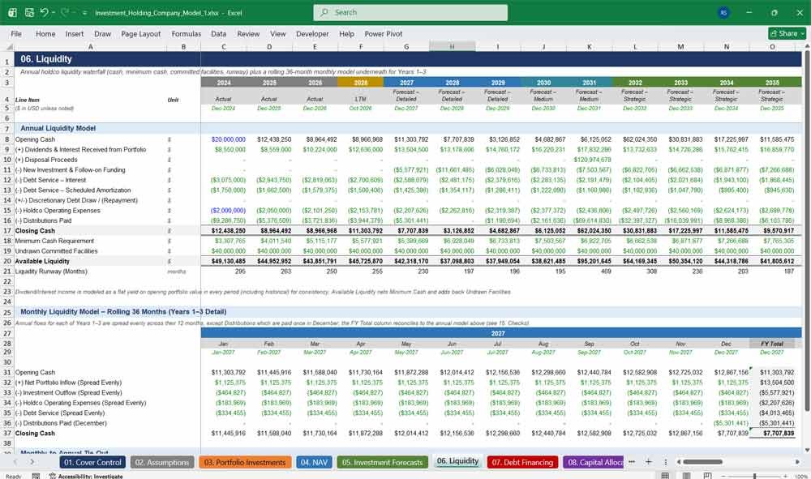Click the sheet tabs overflow ellipsis
Screen dimensions: 811x479
click(632, 462)
